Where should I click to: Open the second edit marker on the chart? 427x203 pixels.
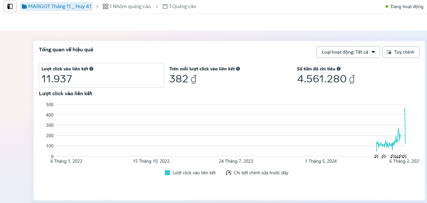[x=384, y=157]
